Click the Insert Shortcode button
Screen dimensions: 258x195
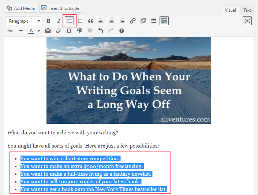point(60,8)
